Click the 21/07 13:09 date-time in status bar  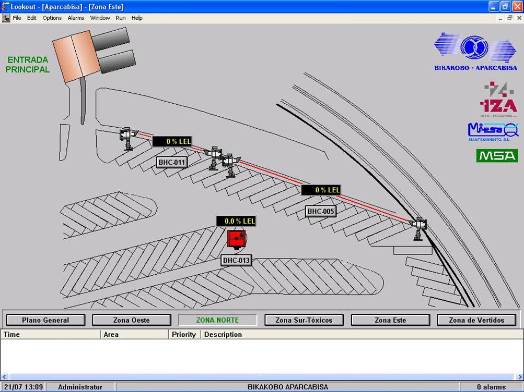tap(24, 387)
